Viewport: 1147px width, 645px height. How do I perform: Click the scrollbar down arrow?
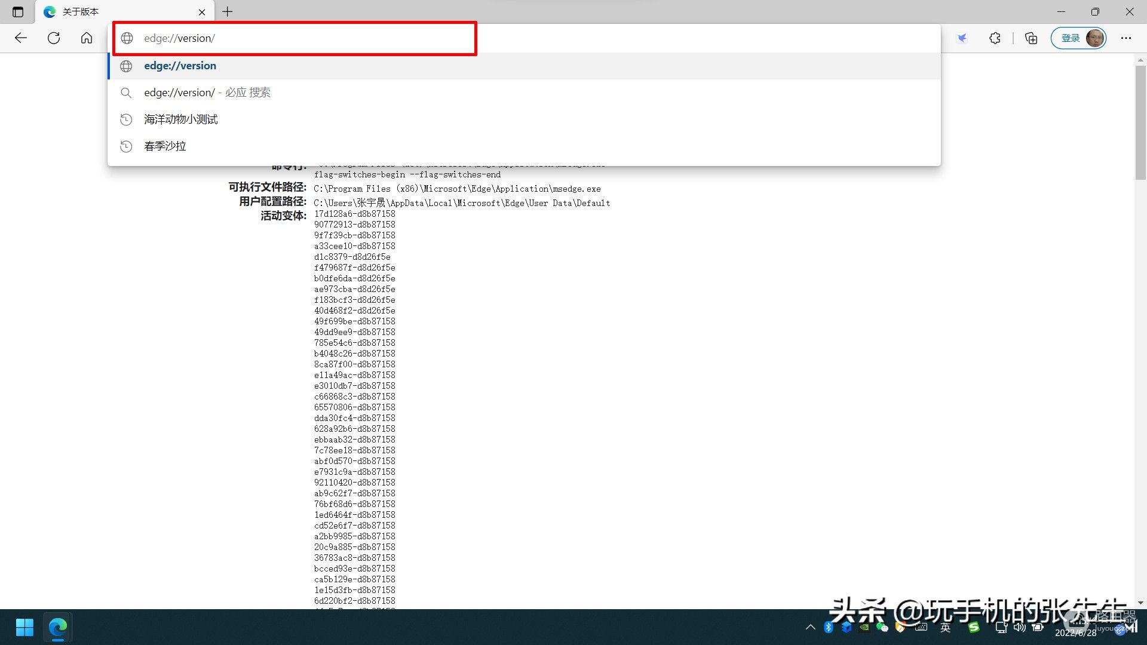point(1140,603)
